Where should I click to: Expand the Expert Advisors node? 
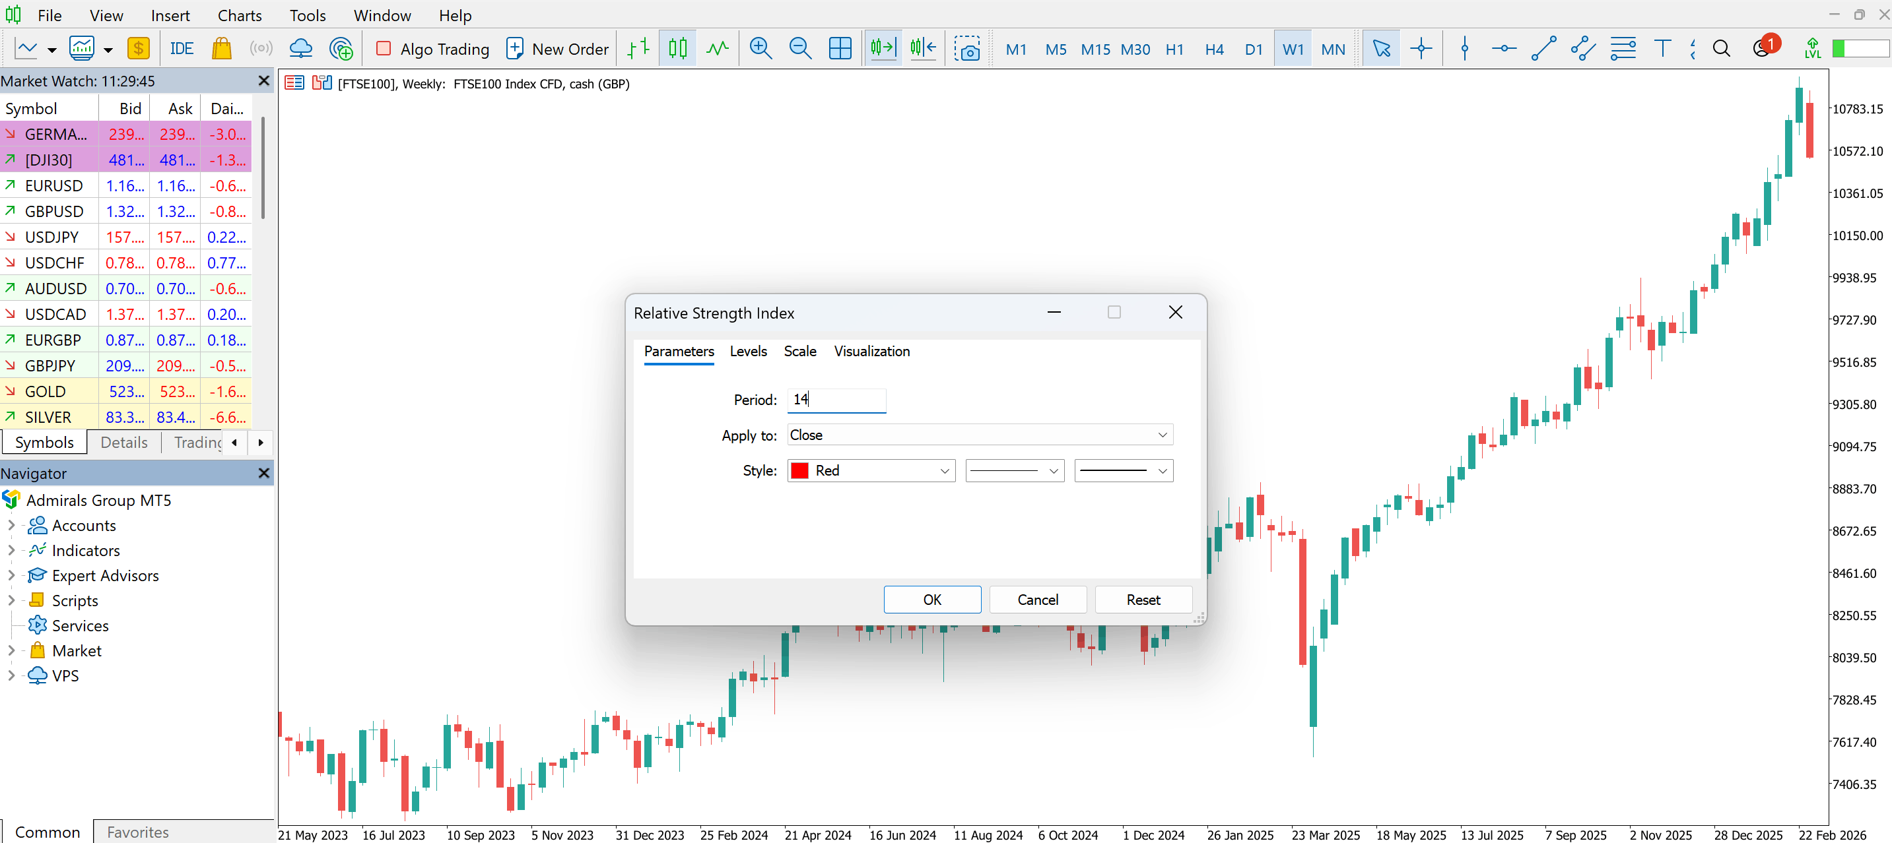click(11, 575)
